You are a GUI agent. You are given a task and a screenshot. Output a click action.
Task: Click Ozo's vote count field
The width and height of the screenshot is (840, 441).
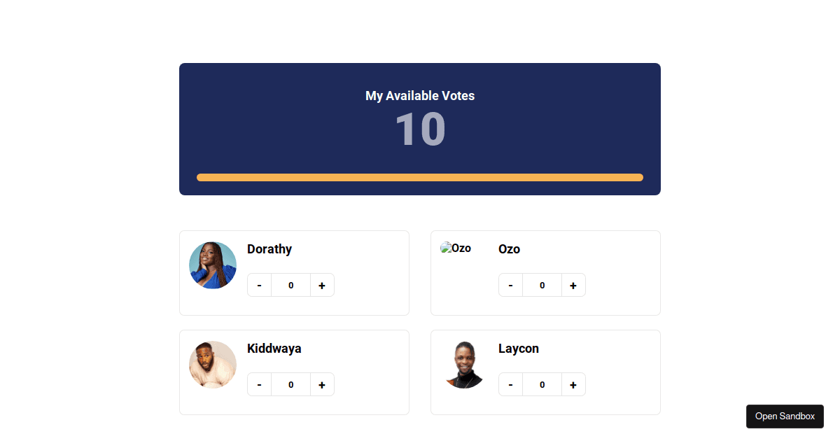[x=542, y=285]
